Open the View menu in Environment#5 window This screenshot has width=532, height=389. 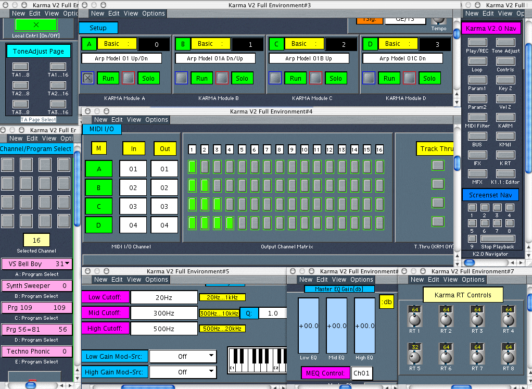tap(134, 280)
